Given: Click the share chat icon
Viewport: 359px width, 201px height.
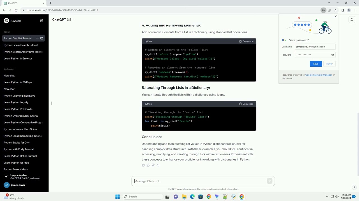Looking at the screenshot, I should tap(352, 20).
